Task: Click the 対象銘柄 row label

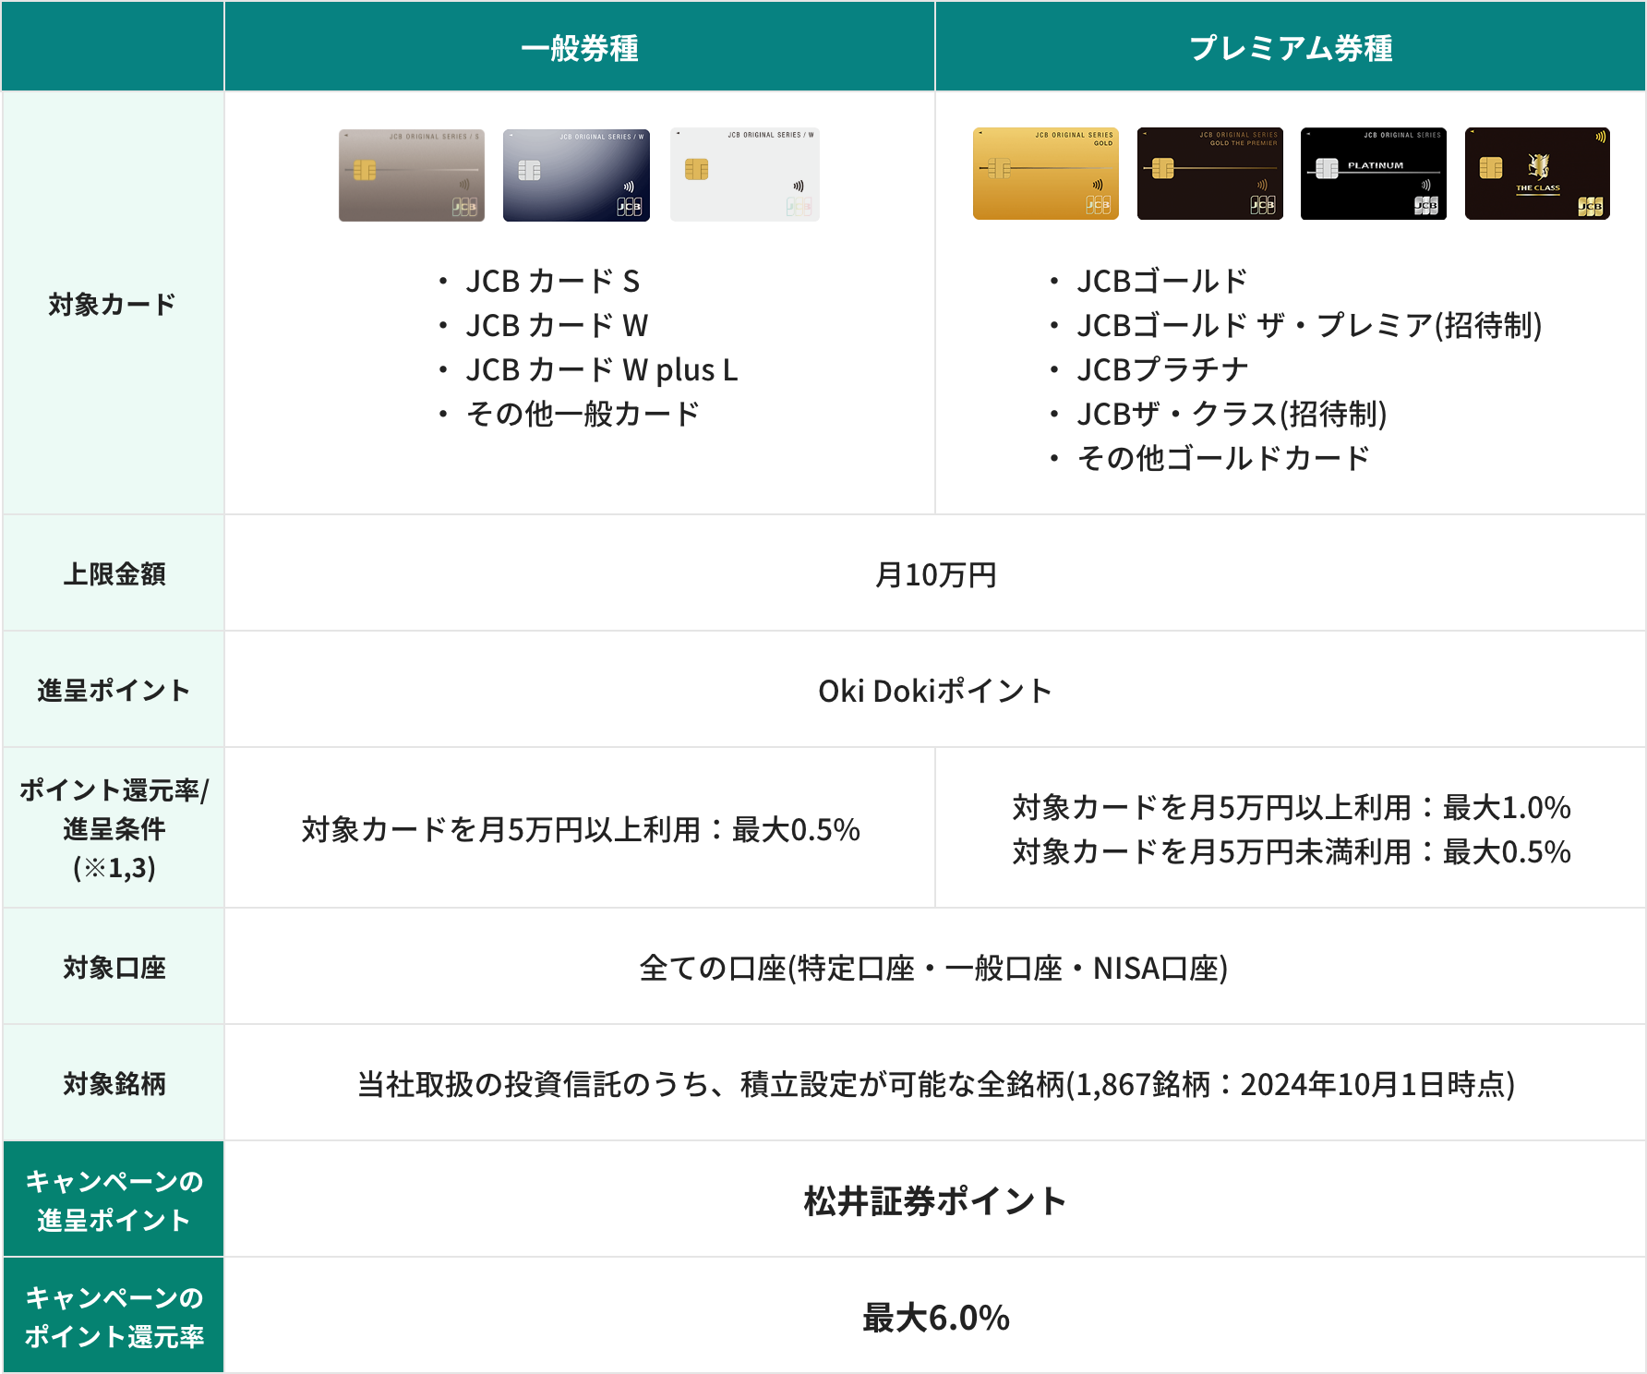Action: [x=113, y=1083]
